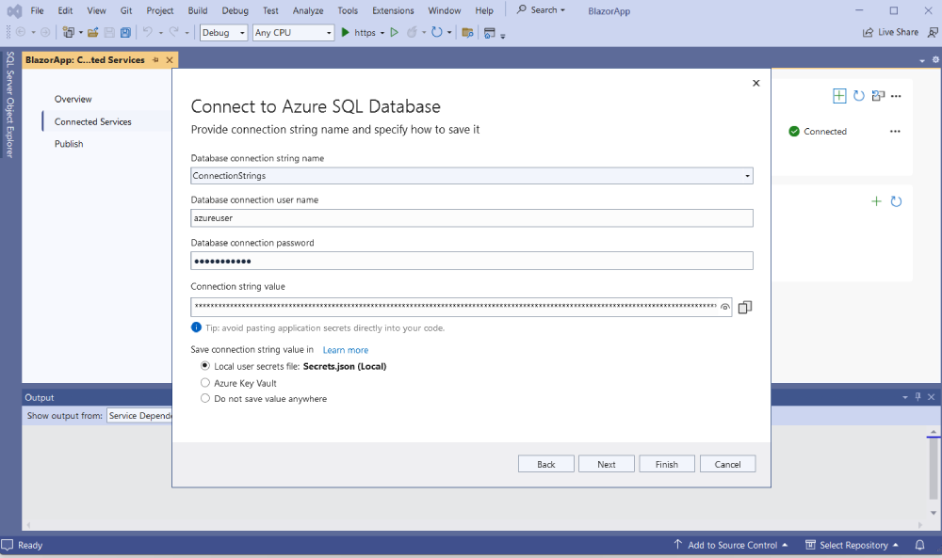Open the Build menu
This screenshot has width=942, height=558.
[x=198, y=10]
